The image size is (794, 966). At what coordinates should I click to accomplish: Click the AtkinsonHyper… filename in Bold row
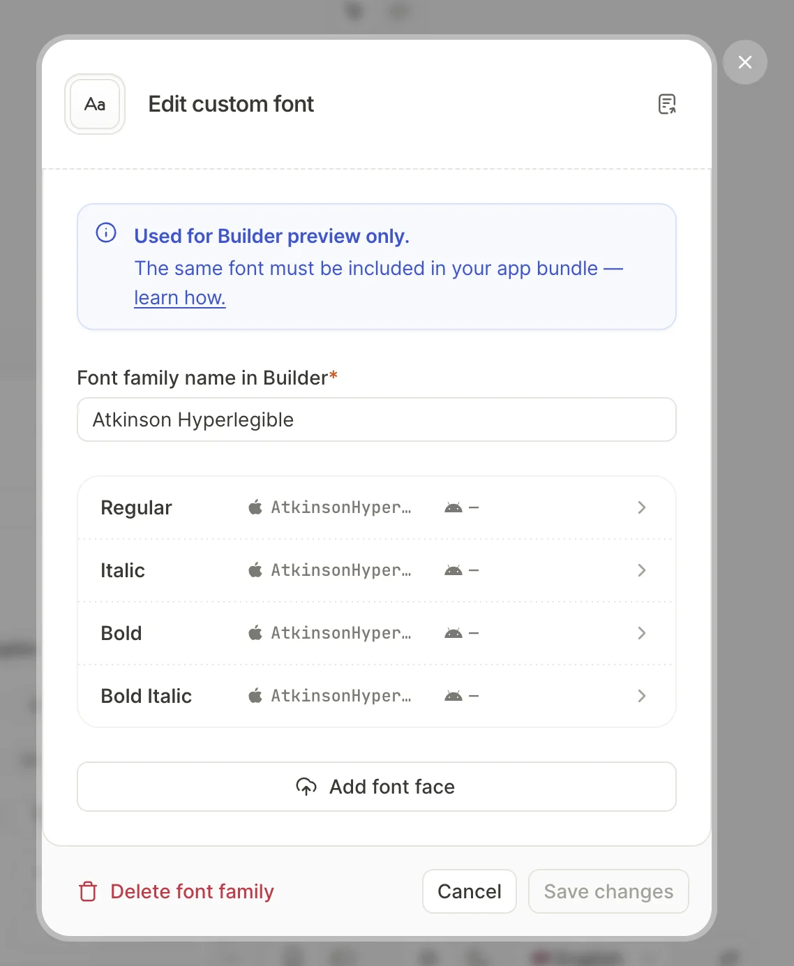[x=341, y=633]
